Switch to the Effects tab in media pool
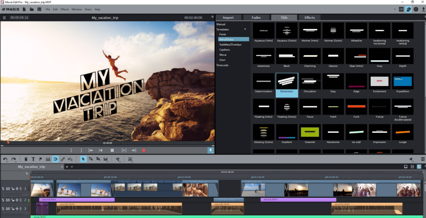Viewport: 426px width, 218px height. (310, 18)
